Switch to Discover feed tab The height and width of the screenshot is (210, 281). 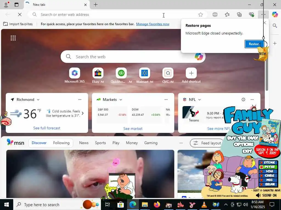coord(39,143)
